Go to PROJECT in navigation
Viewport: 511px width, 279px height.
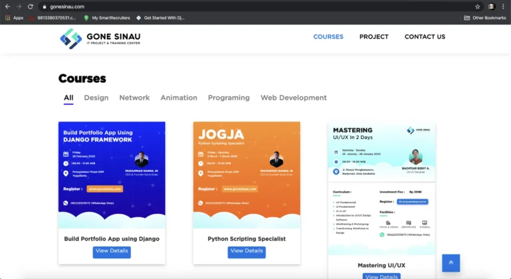coord(374,37)
